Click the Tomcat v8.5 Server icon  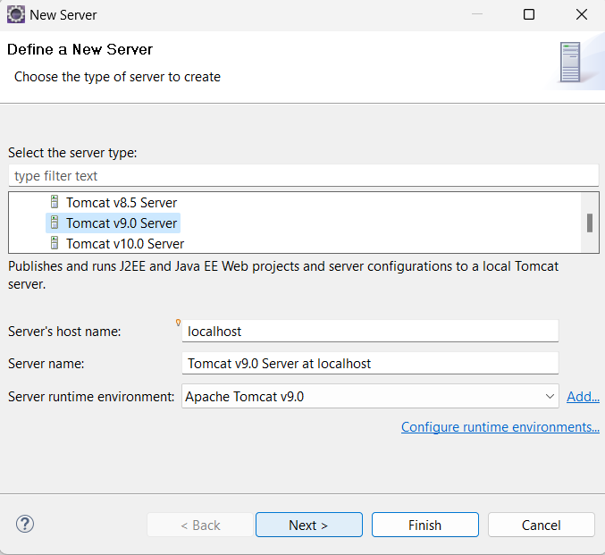click(55, 203)
